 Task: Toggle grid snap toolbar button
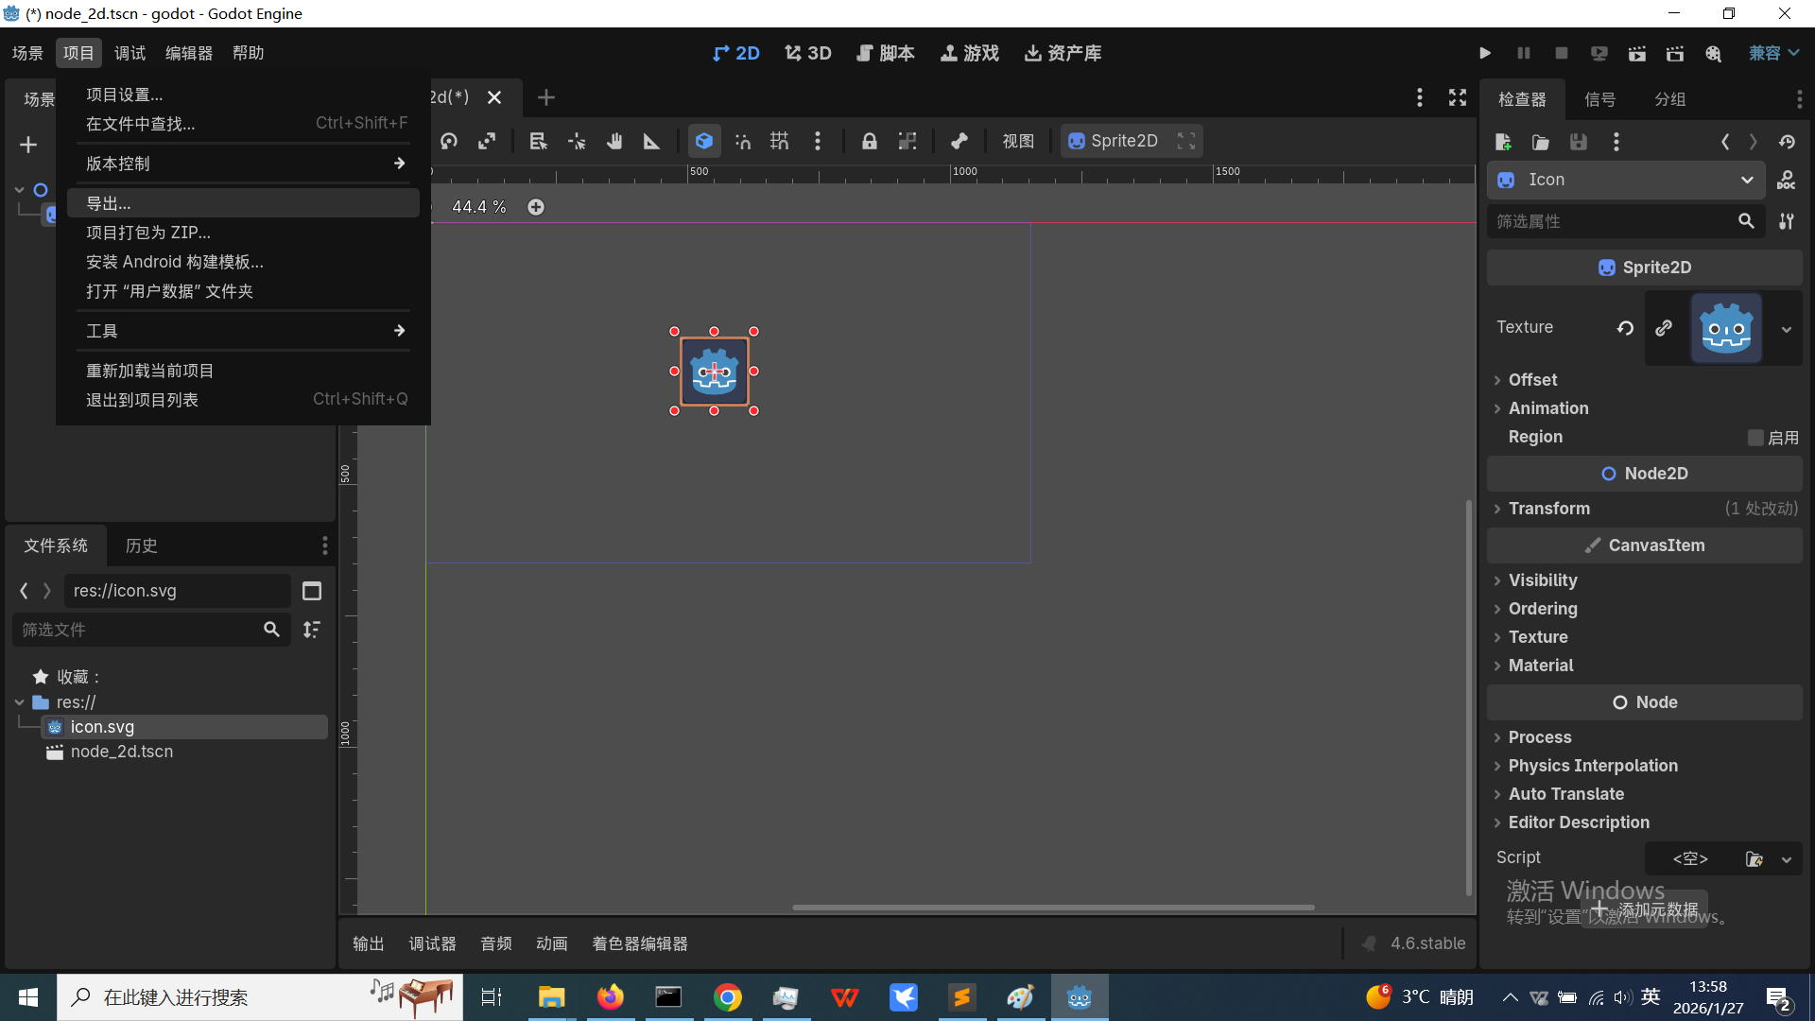click(780, 141)
